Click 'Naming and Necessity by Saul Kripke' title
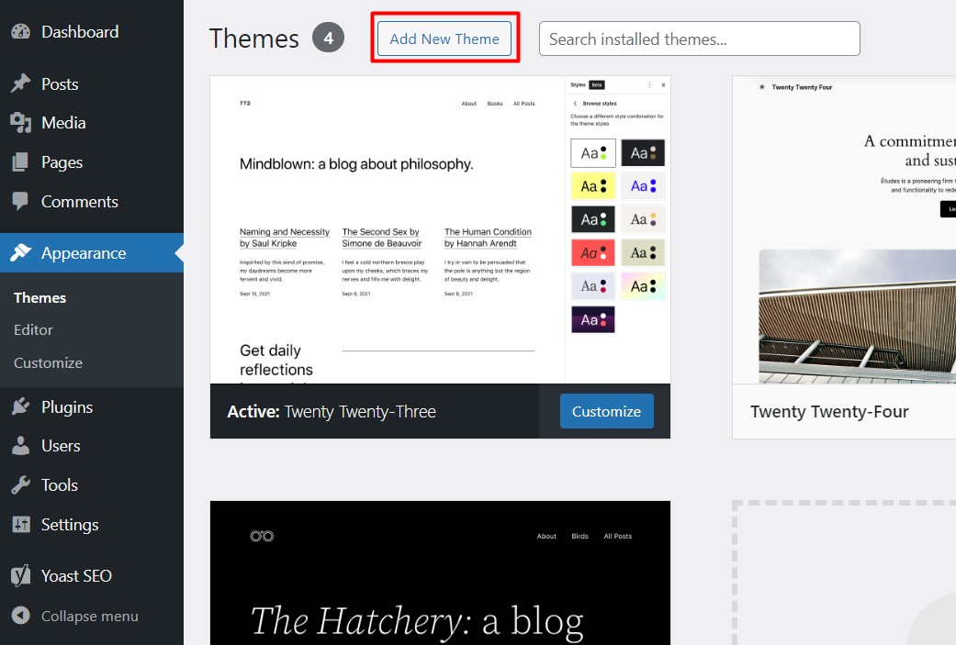Viewport: 956px width, 645px height. tap(284, 238)
